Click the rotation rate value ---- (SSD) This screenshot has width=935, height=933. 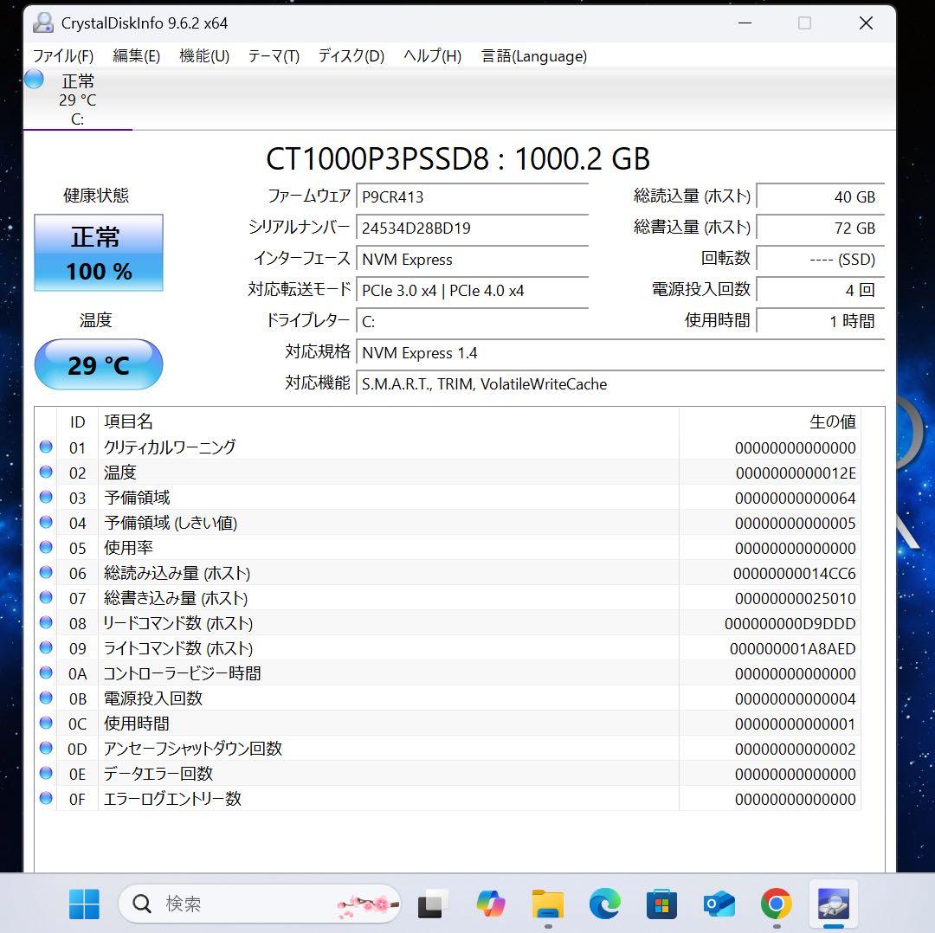pos(821,260)
